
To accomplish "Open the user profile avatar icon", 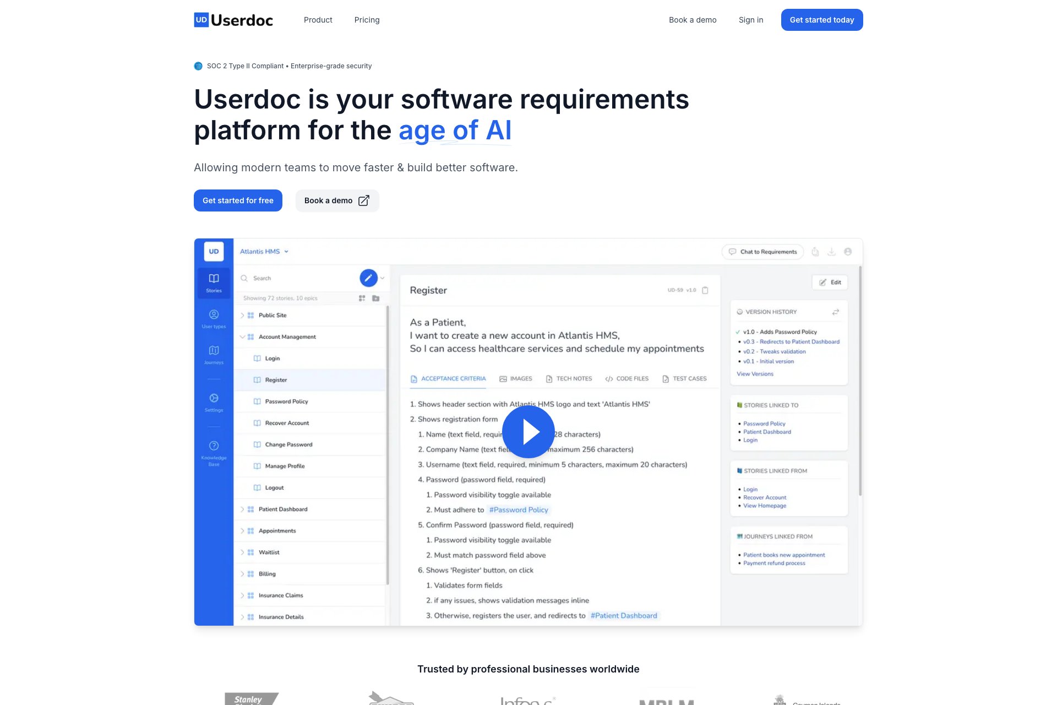I will pos(848,251).
